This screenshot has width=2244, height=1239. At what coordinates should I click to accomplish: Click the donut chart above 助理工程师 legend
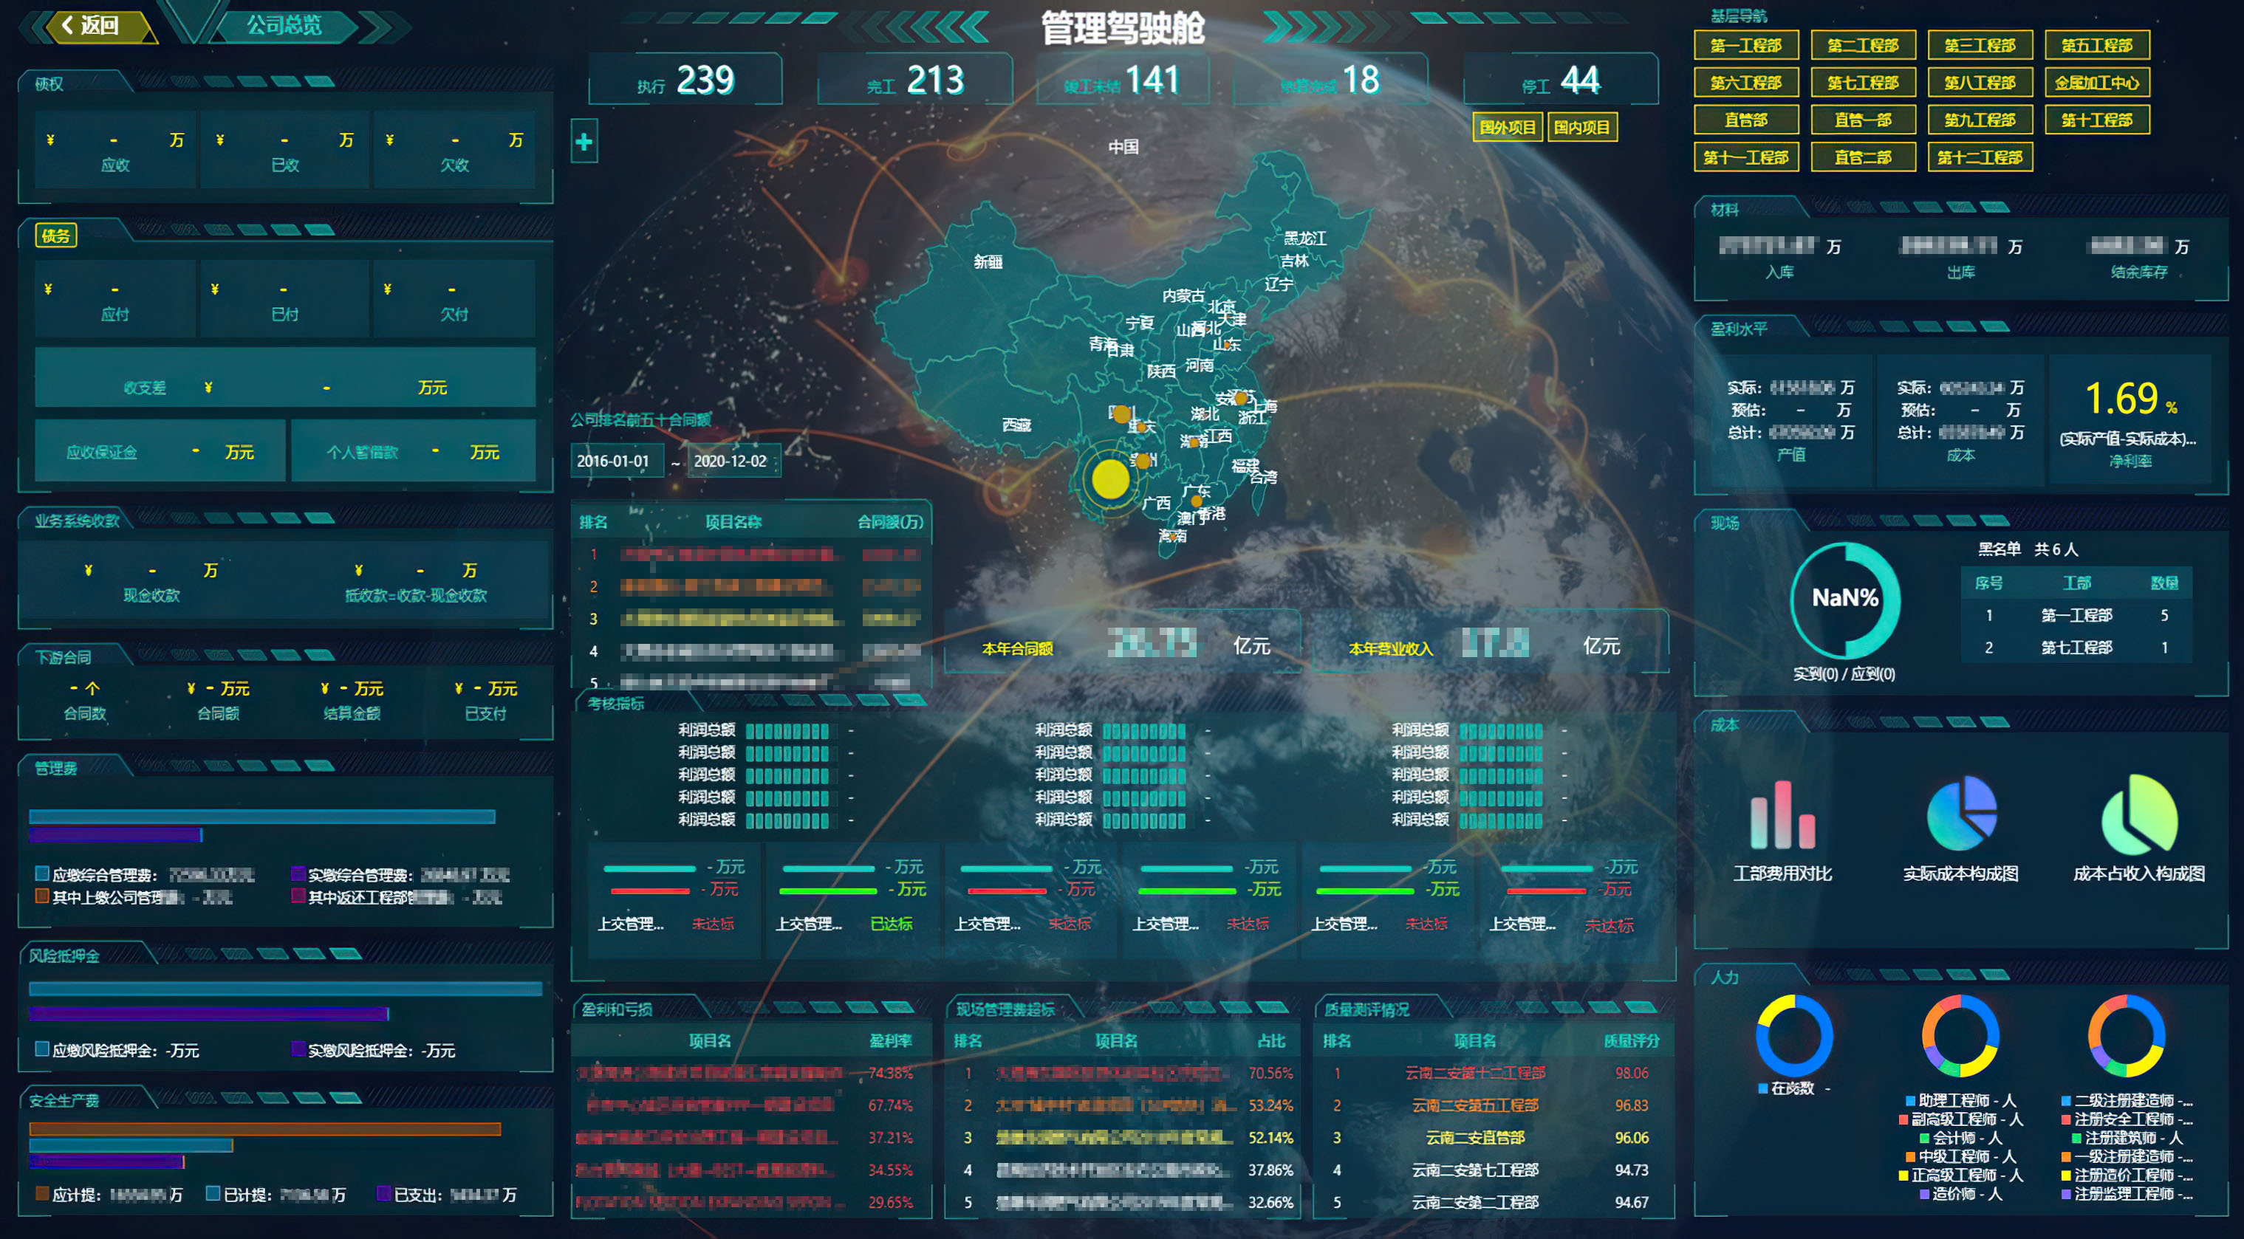pos(1960,1036)
